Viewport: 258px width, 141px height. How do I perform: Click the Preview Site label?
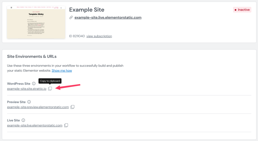click(x=16, y=102)
